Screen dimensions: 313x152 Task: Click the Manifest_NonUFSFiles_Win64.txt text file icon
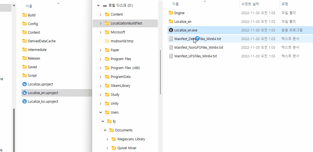coord(171,47)
